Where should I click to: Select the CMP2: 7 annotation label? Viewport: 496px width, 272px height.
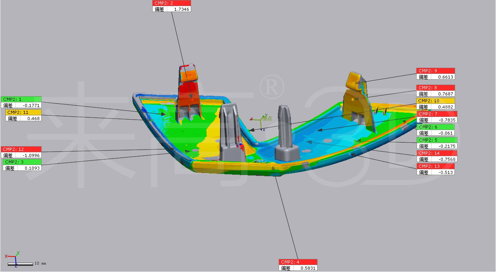point(437,114)
